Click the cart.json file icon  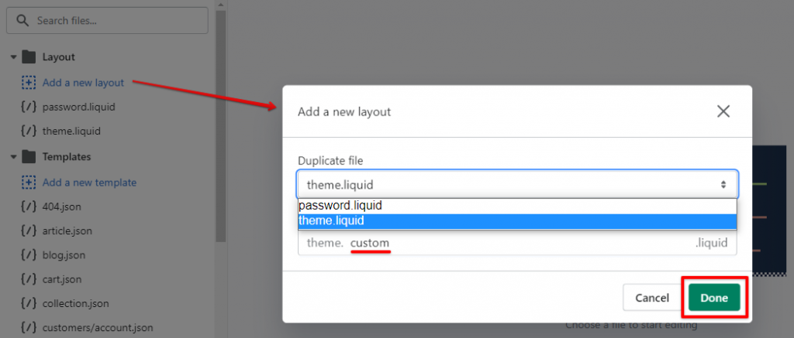[x=29, y=278]
